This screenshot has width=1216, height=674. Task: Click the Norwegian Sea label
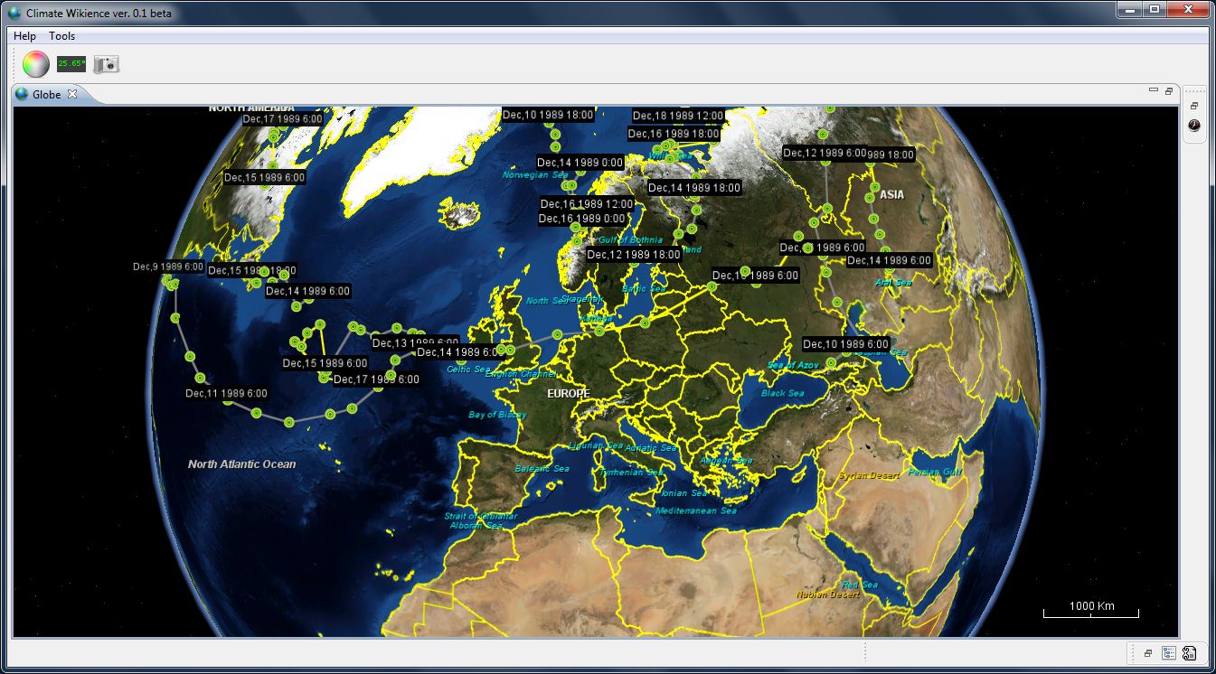click(536, 174)
